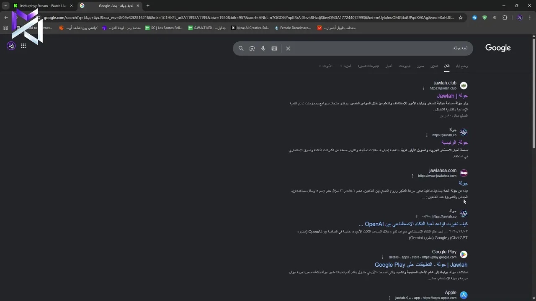
Task: Open Apple result three-dot menu
Action: (x=389, y=298)
